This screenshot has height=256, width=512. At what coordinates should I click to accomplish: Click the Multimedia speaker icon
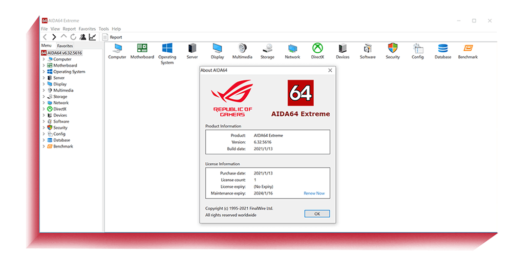click(242, 49)
